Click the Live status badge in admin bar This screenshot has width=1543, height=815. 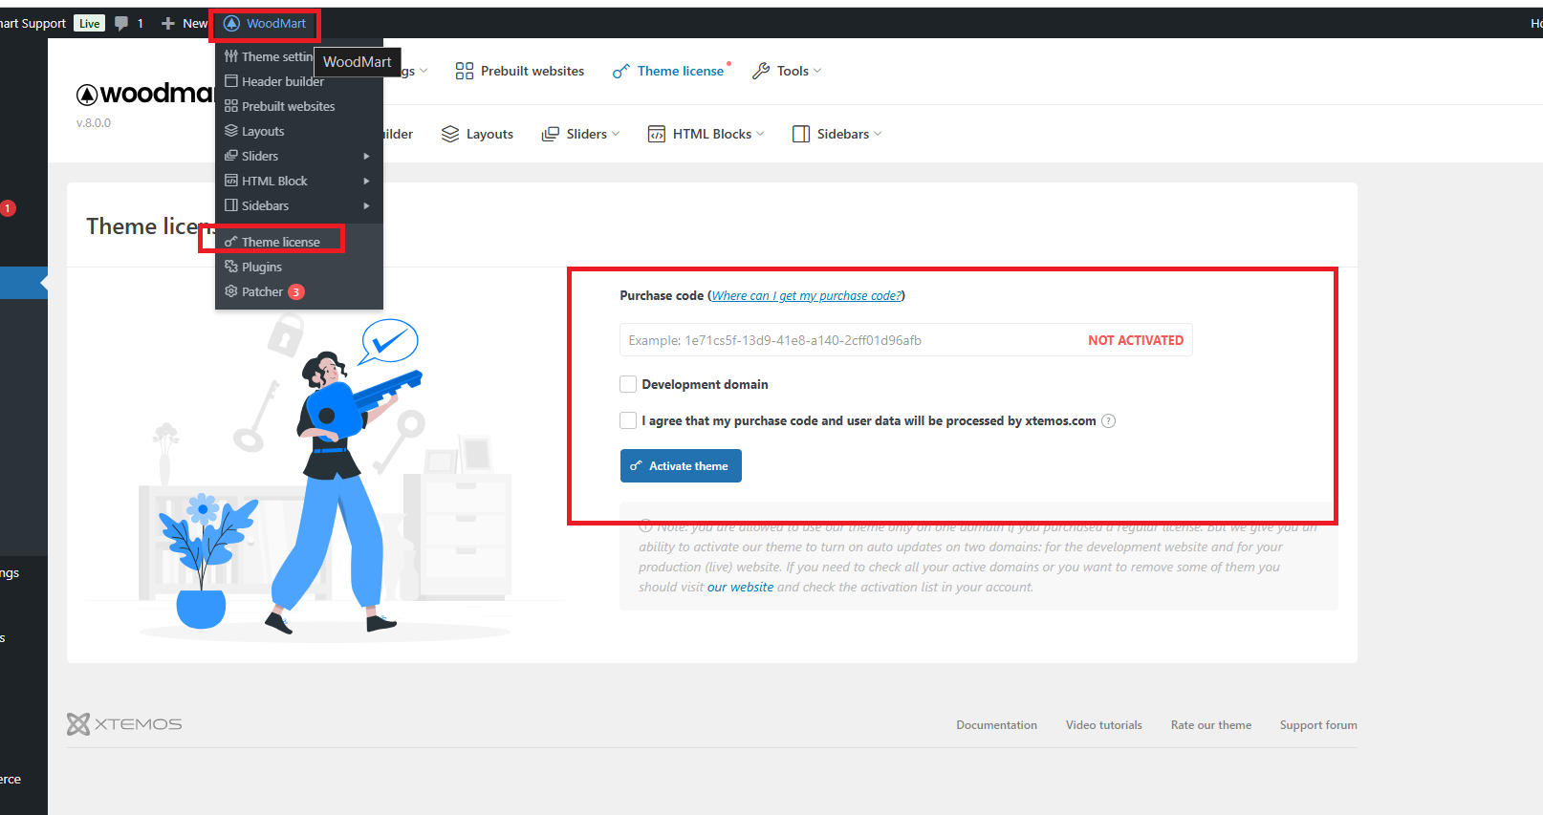[90, 23]
